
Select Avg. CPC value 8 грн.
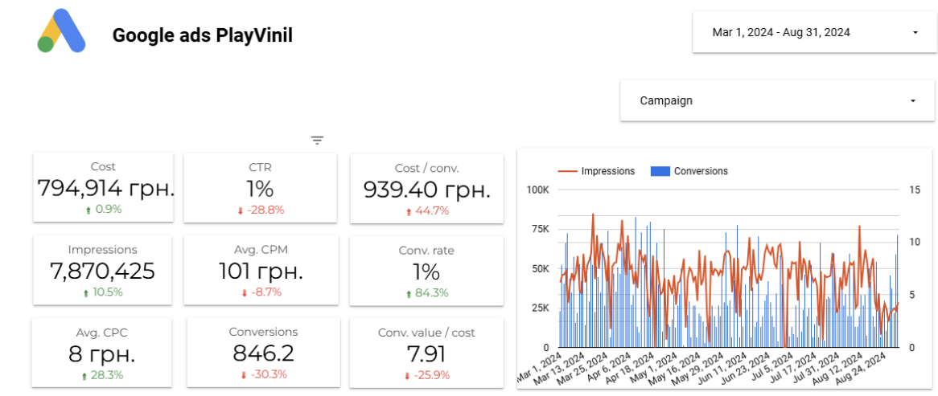pos(101,354)
